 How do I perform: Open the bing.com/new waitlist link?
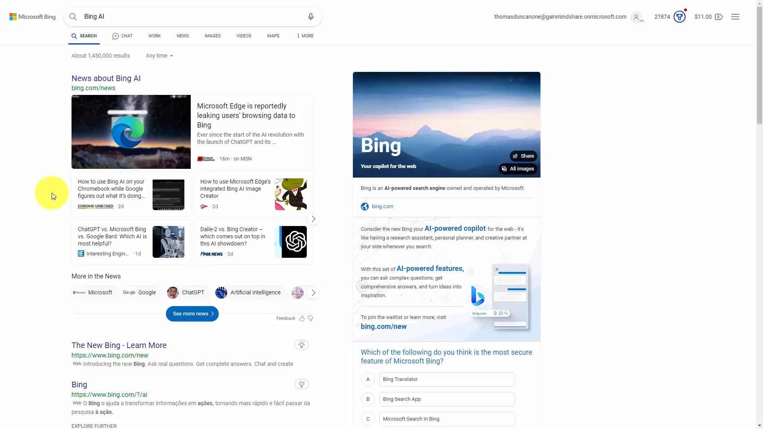tap(383, 327)
